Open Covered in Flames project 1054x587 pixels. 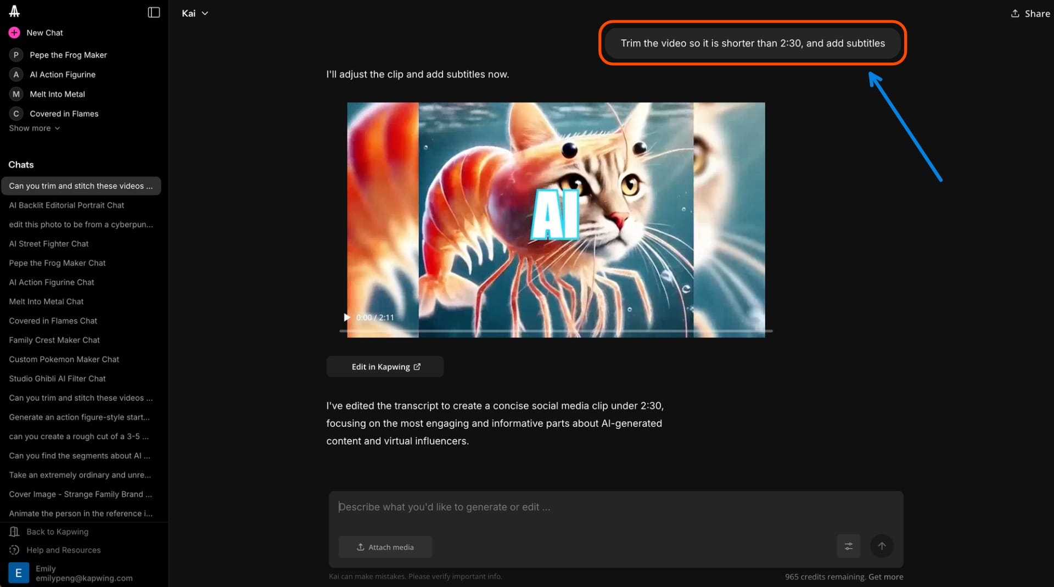click(x=64, y=114)
